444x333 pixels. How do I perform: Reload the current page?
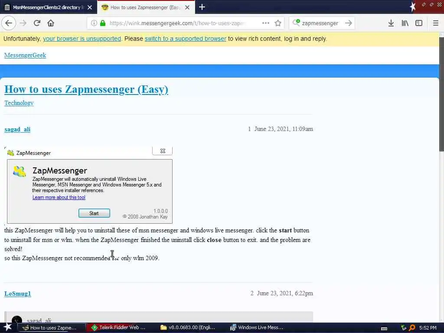pos(37,23)
